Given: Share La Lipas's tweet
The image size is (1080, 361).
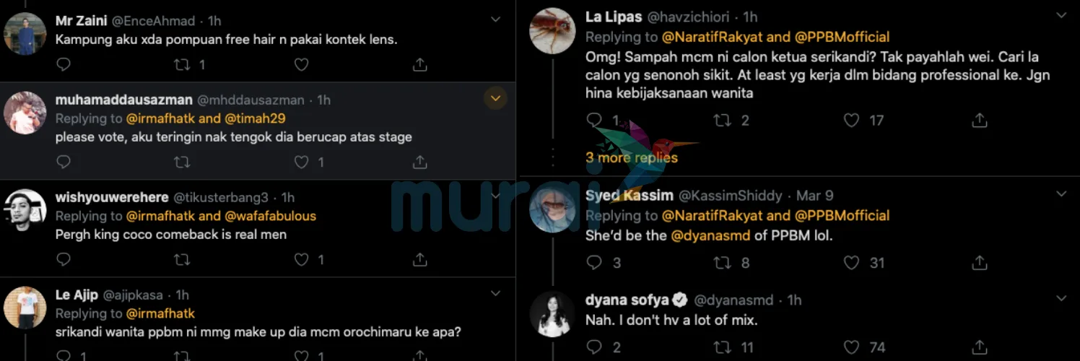Looking at the screenshot, I should point(979,121).
